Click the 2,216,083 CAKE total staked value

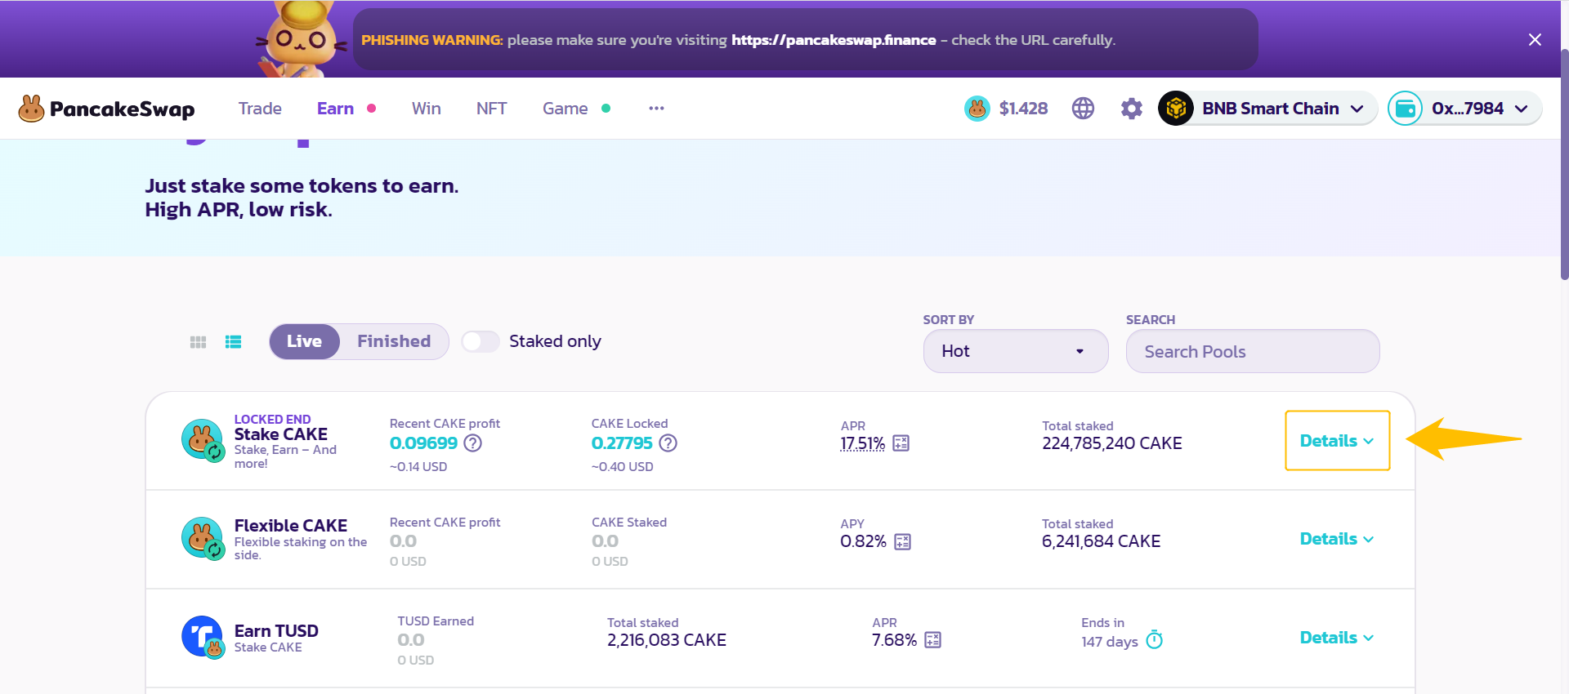point(667,640)
